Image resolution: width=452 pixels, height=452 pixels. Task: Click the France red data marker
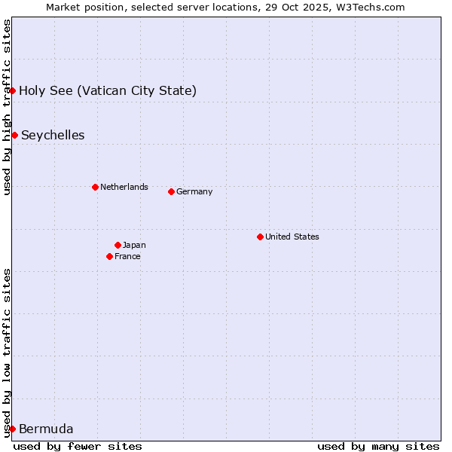110,256
